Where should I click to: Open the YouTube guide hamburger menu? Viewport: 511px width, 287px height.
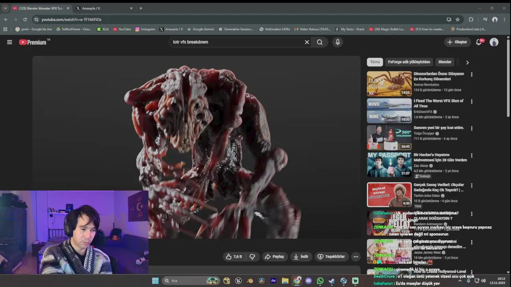click(10, 42)
